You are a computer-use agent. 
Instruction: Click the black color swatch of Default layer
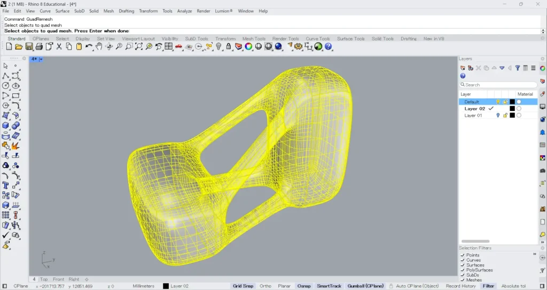point(512,102)
